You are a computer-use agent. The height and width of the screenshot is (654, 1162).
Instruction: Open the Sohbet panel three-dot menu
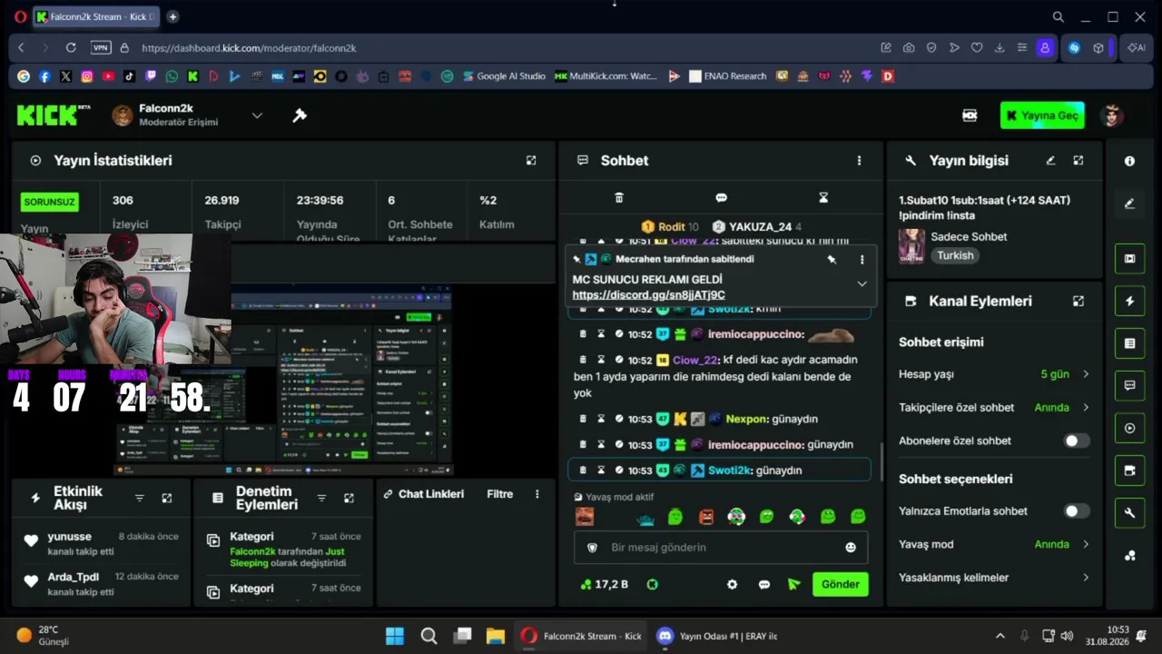859,161
